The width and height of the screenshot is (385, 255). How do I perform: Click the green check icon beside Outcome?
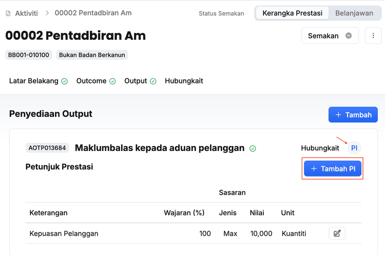[x=112, y=81]
